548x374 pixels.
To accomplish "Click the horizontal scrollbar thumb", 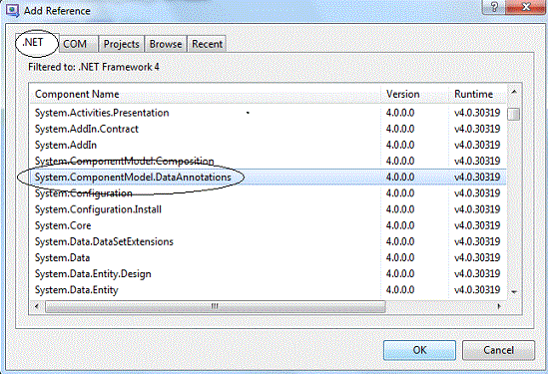I will tap(216, 306).
